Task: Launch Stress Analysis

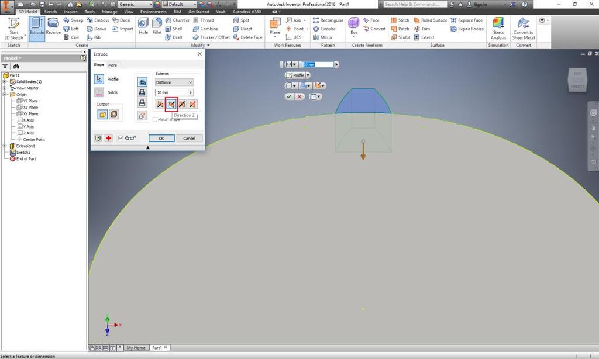Action: click(x=498, y=28)
